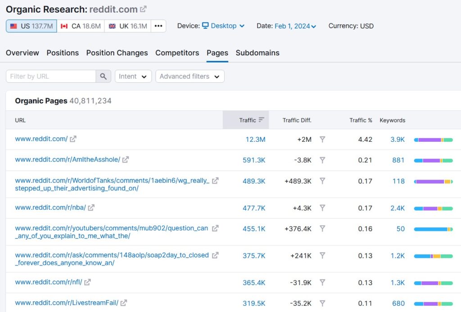Click the Traffic column sort icon
Screen dimensions: 461x312
coord(262,120)
